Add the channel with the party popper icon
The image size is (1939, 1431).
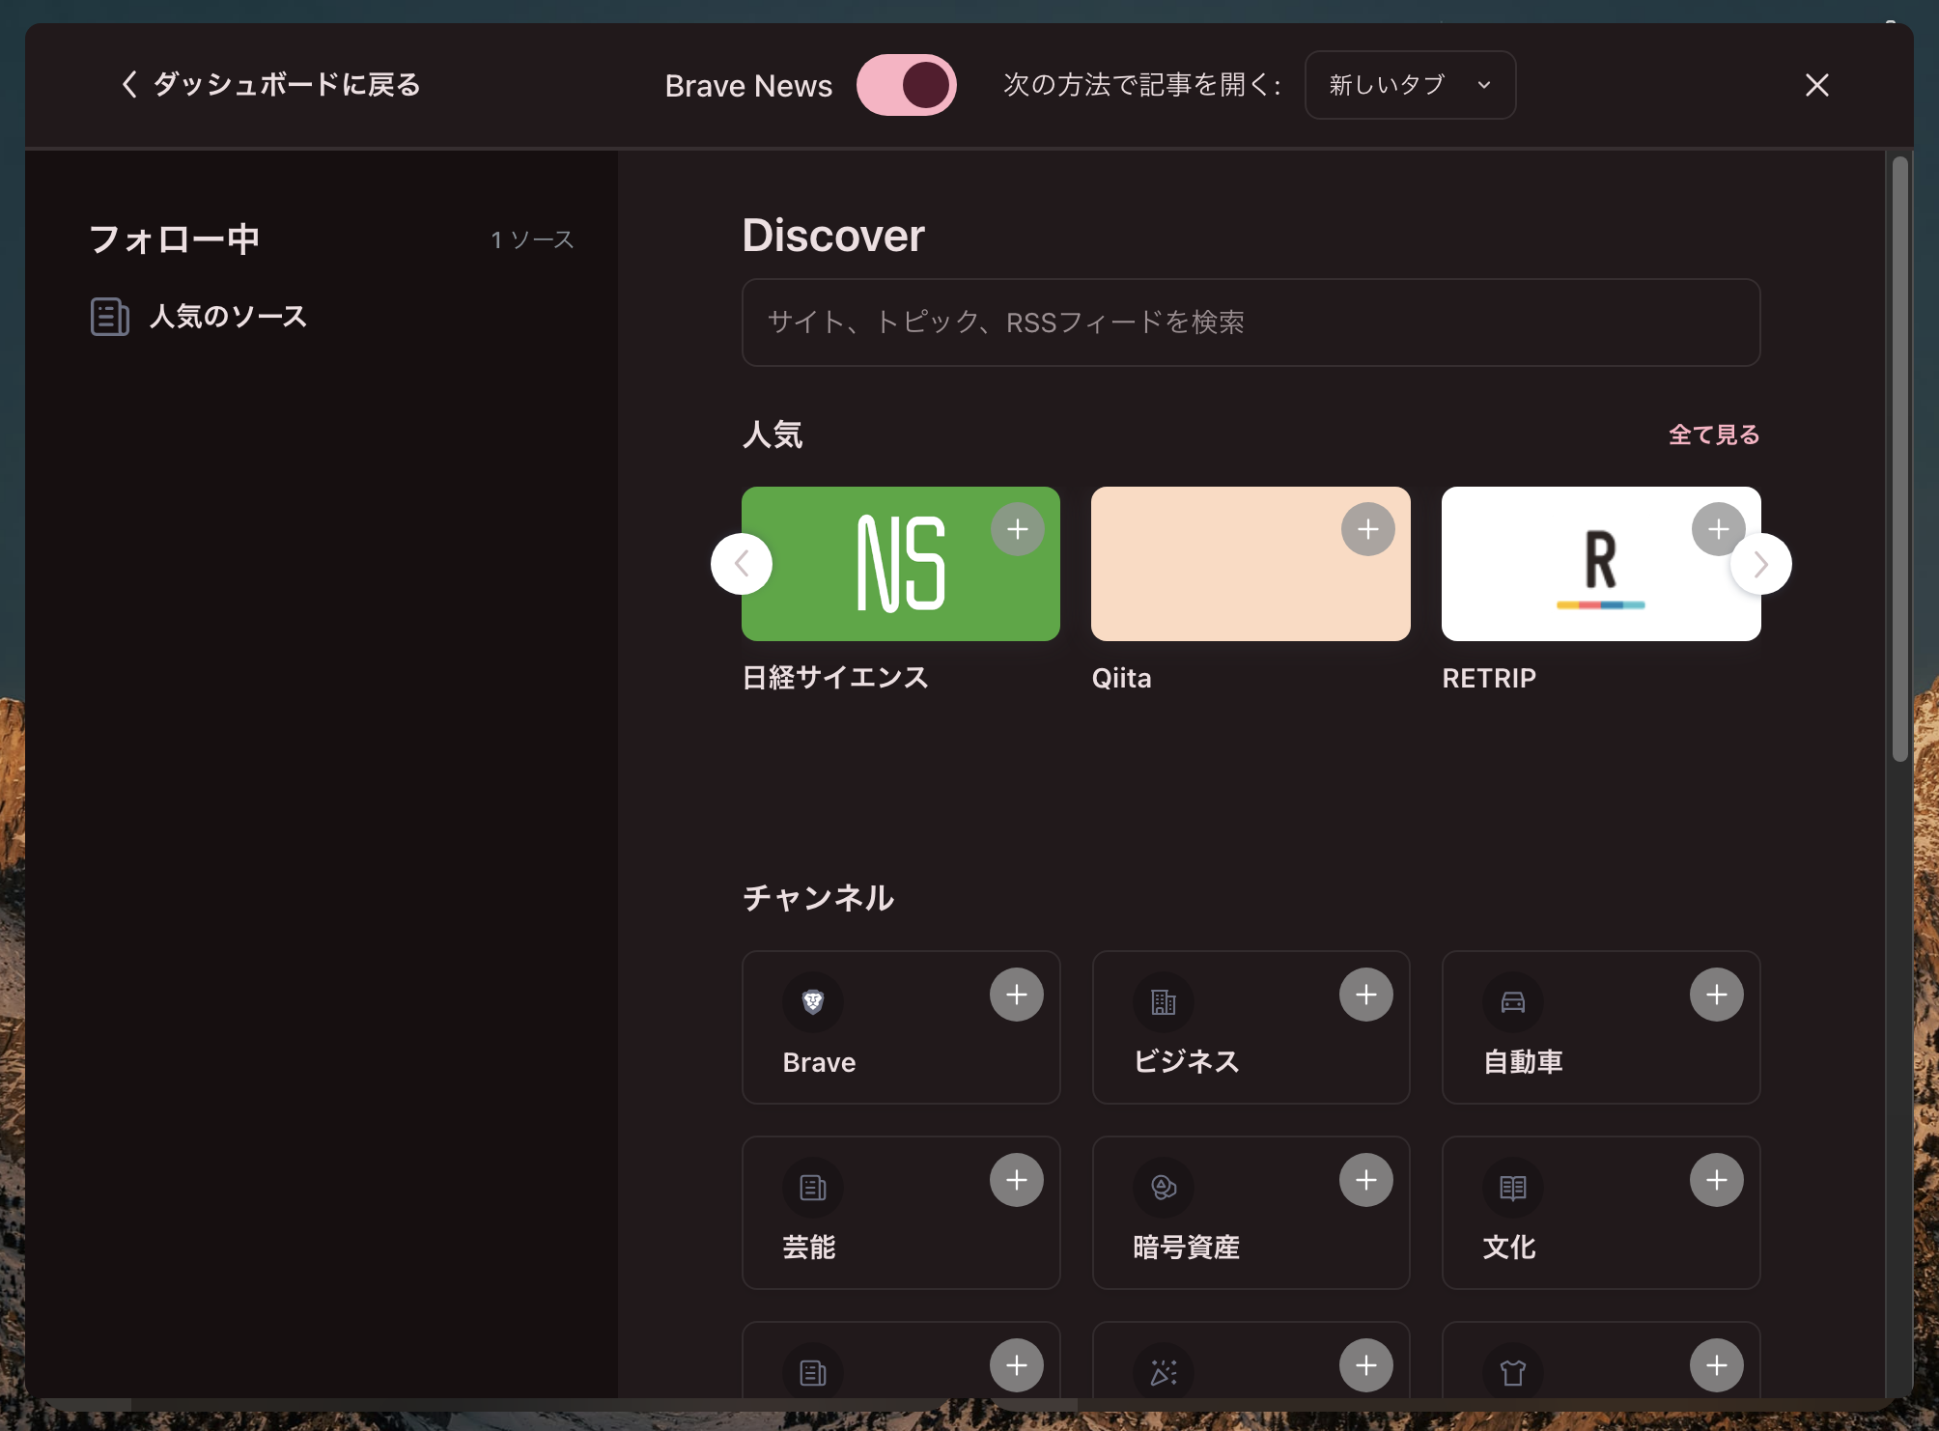click(1366, 1365)
